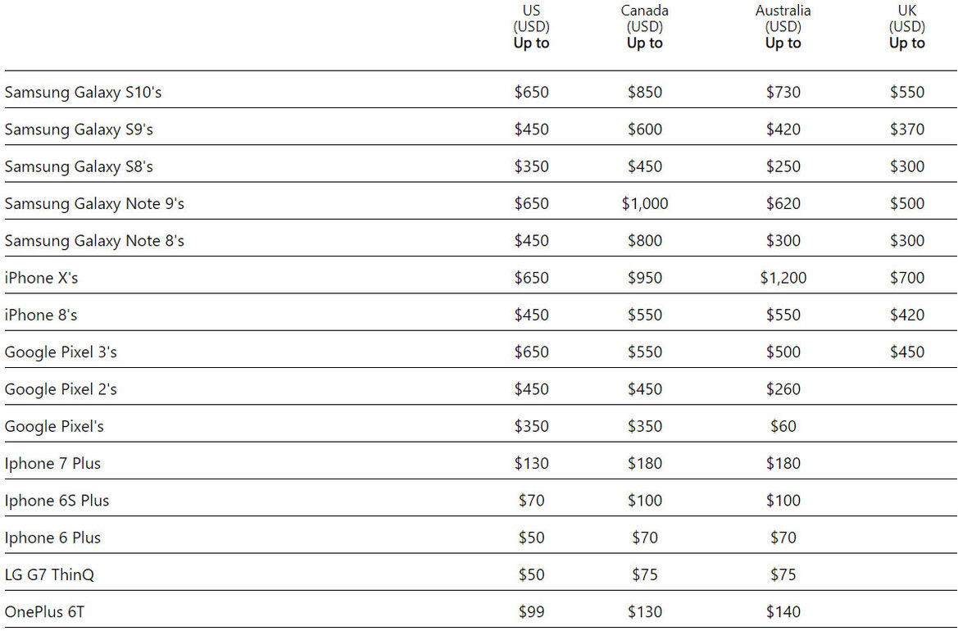Viewport: 958px width, 631px height.
Task: Select the Canada (USD) column header
Action: [645, 27]
